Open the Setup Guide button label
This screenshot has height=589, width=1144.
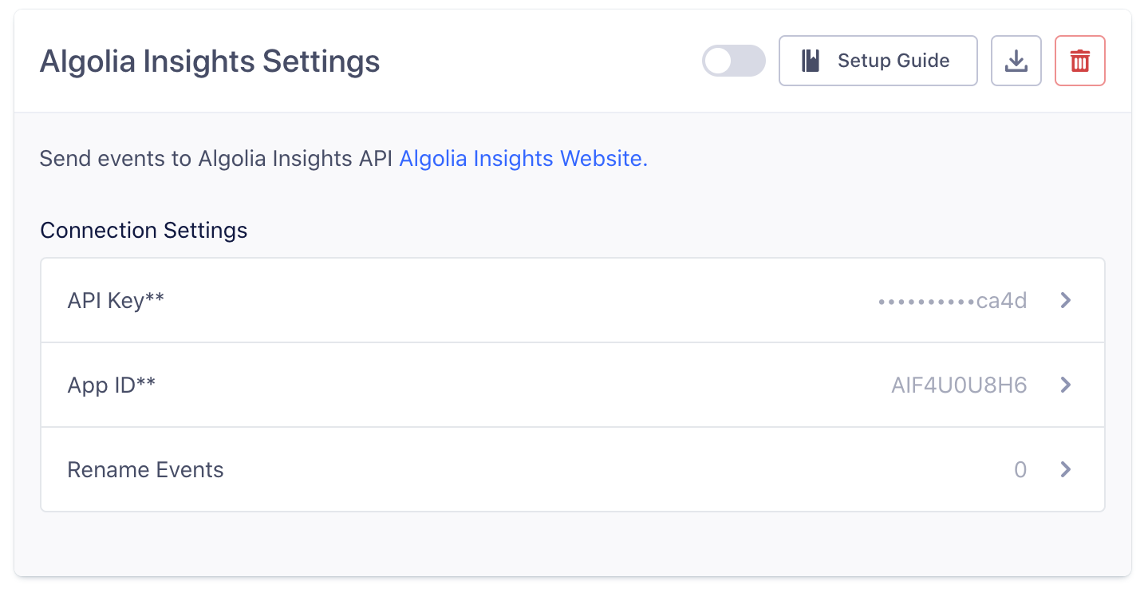(x=893, y=61)
